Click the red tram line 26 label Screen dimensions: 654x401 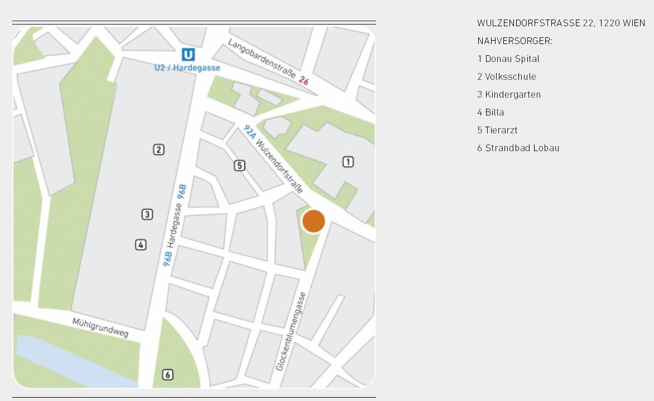tap(304, 81)
